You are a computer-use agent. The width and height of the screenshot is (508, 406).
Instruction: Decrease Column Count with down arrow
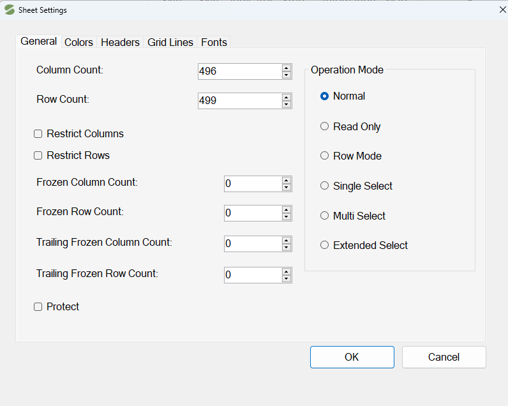point(287,75)
